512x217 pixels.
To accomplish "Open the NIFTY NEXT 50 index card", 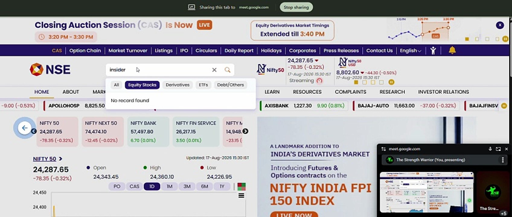I will (x=103, y=132).
